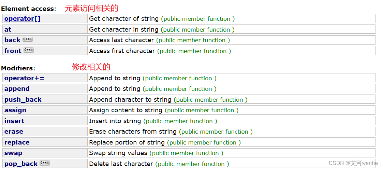Screen dimensions: 383x169
Task: Click the front function name
Action: click(13, 51)
